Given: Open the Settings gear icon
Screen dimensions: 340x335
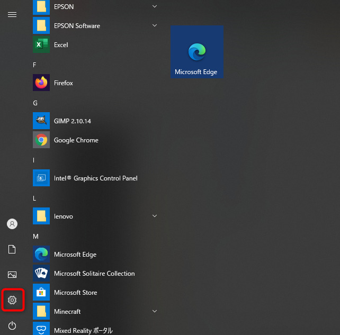Looking at the screenshot, I should (x=12, y=300).
